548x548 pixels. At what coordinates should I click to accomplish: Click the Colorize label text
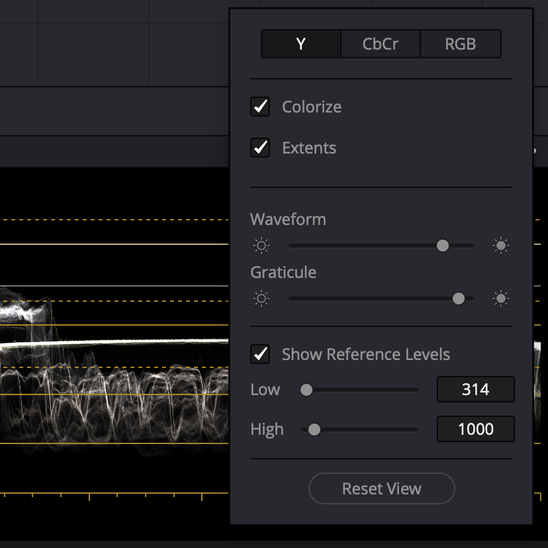coord(312,107)
